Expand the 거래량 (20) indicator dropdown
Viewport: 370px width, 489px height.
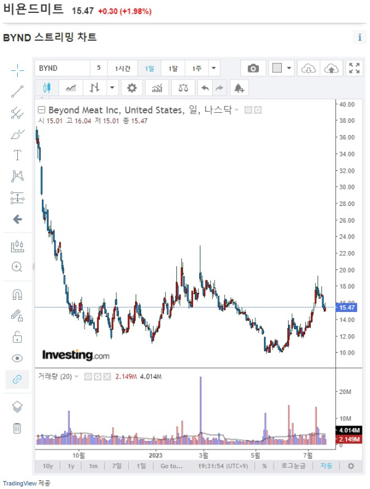pos(76,377)
